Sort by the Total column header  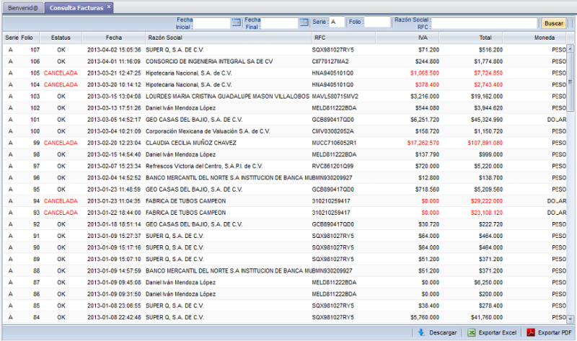pos(485,36)
